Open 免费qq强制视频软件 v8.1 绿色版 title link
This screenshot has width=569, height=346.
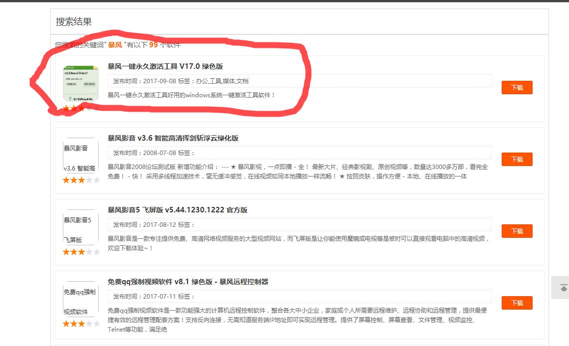tap(188, 282)
